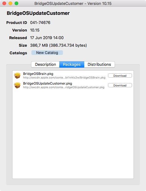This screenshot has height=191, width=146.
Task: Click the BridgeOSUpdateCustomer.pkg package icon
Action: coord(17,85)
